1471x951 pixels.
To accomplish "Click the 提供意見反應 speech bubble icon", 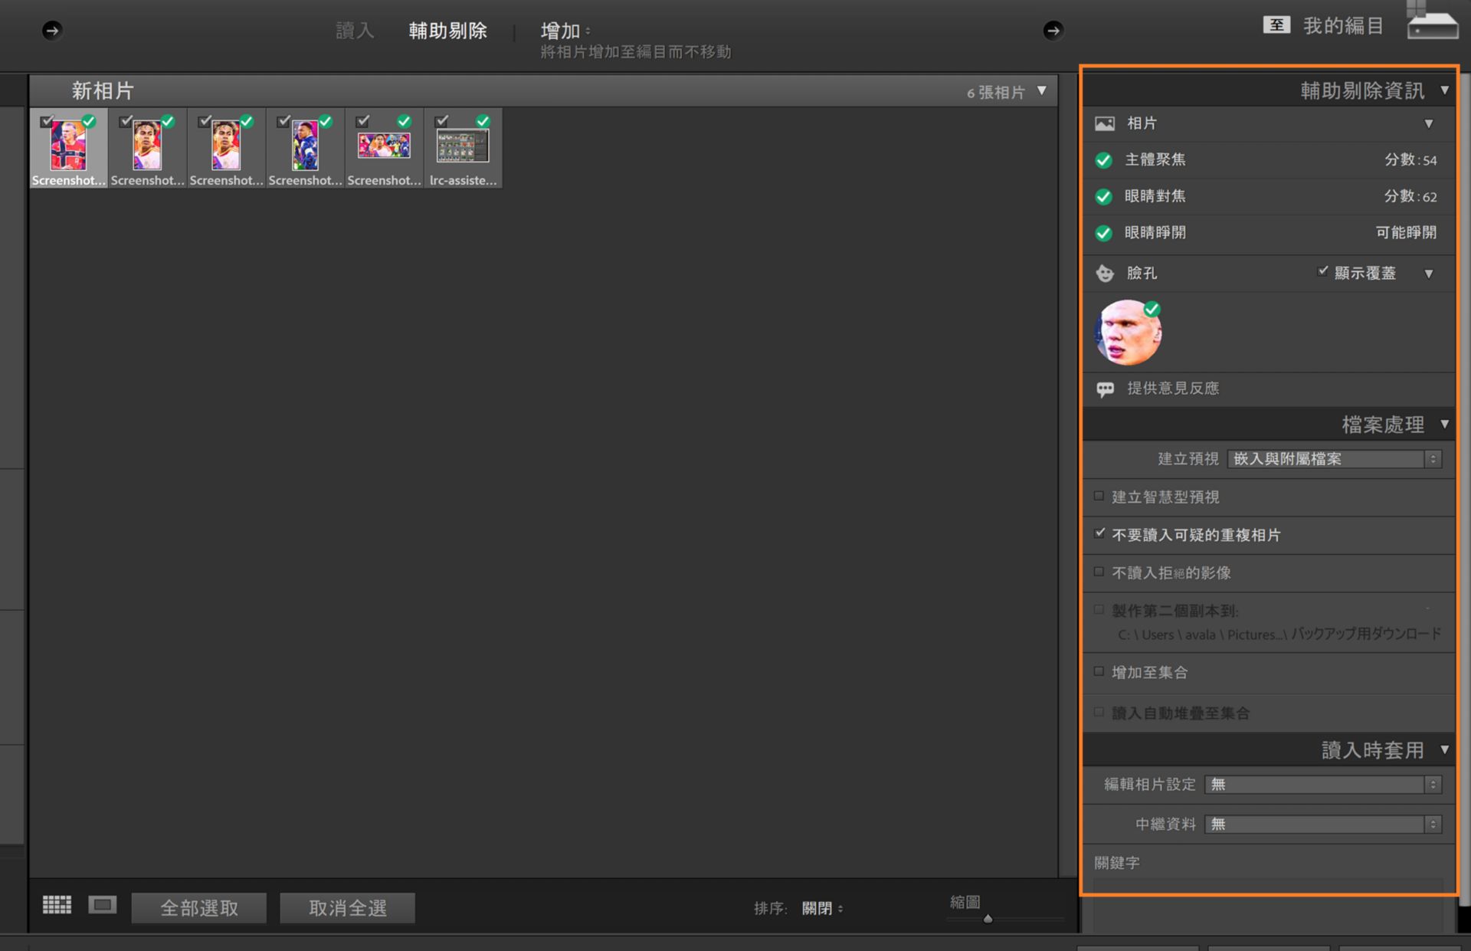I will coord(1105,389).
